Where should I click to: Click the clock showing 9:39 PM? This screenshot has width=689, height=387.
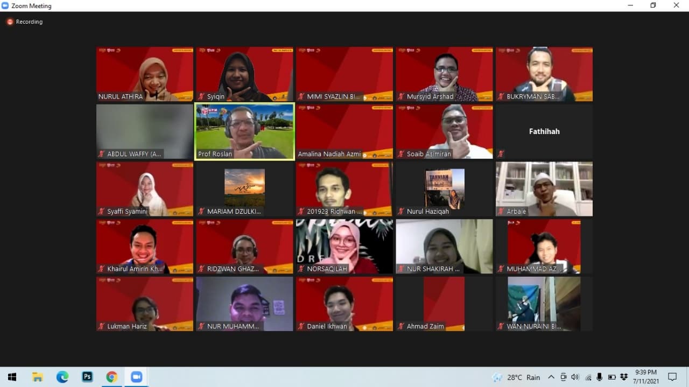[x=645, y=377]
